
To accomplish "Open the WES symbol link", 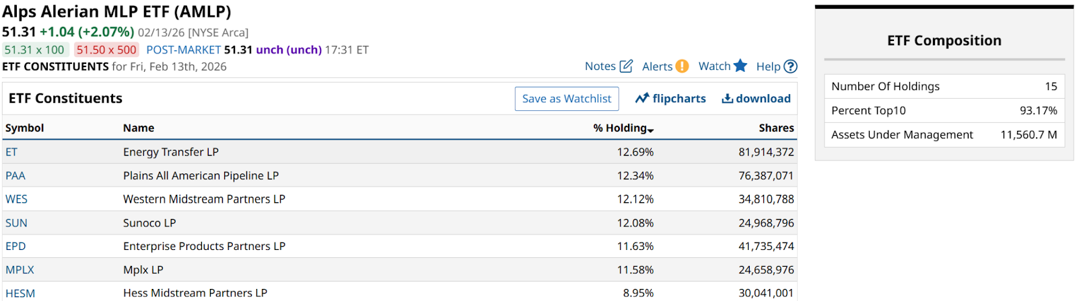I will [x=17, y=199].
